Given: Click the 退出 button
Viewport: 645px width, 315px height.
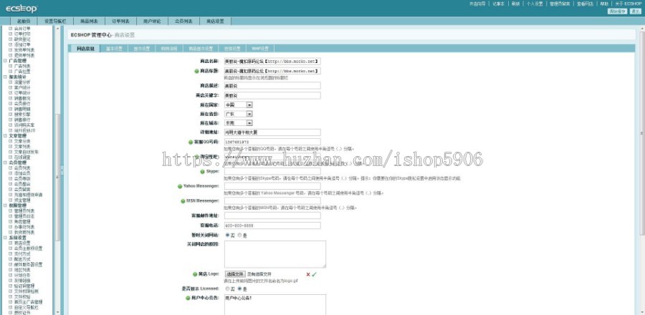Looking at the screenshot, I should tap(634, 11).
